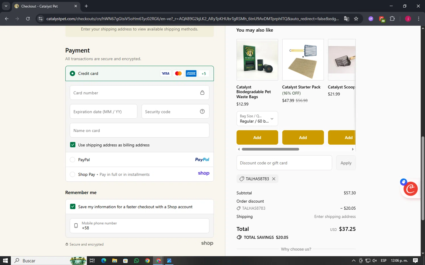Click the Name on card field
Viewport: 425px width, 265px height.
(139, 131)
